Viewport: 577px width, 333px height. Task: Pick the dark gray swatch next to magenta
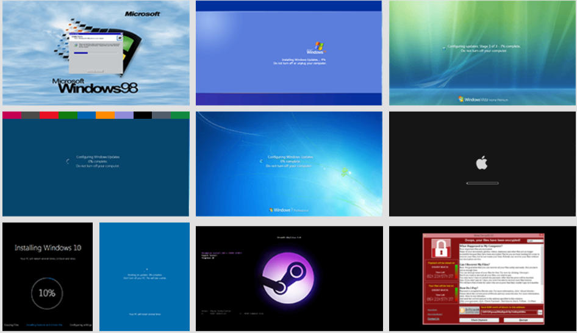click(x=30, y=115)
